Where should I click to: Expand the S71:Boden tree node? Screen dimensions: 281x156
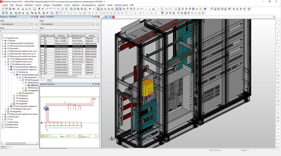click(x=3, y=41)
